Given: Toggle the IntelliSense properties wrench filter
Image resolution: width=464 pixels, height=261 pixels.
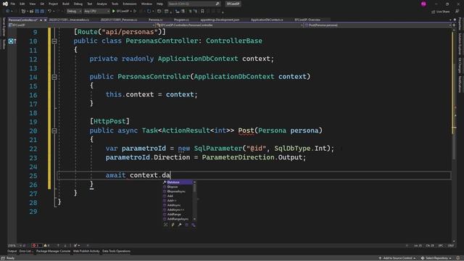Looking at the screenshot, I should click(x=180, y=225).
